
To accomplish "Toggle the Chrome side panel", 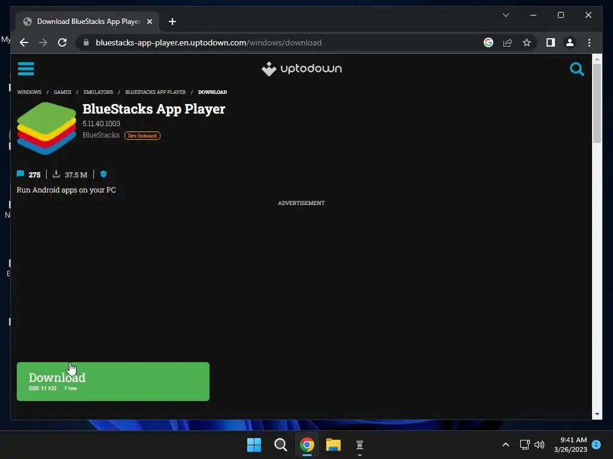I will tap(551, 42).
